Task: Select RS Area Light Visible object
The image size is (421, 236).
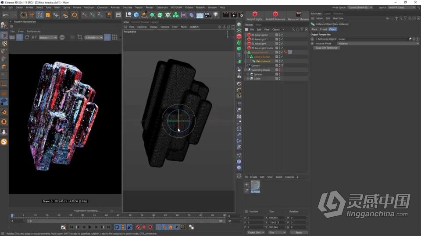Action: [262, 48]
